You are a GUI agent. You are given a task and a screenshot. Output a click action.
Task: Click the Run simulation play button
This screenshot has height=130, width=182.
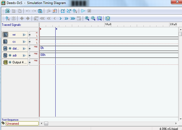point(83,11)
